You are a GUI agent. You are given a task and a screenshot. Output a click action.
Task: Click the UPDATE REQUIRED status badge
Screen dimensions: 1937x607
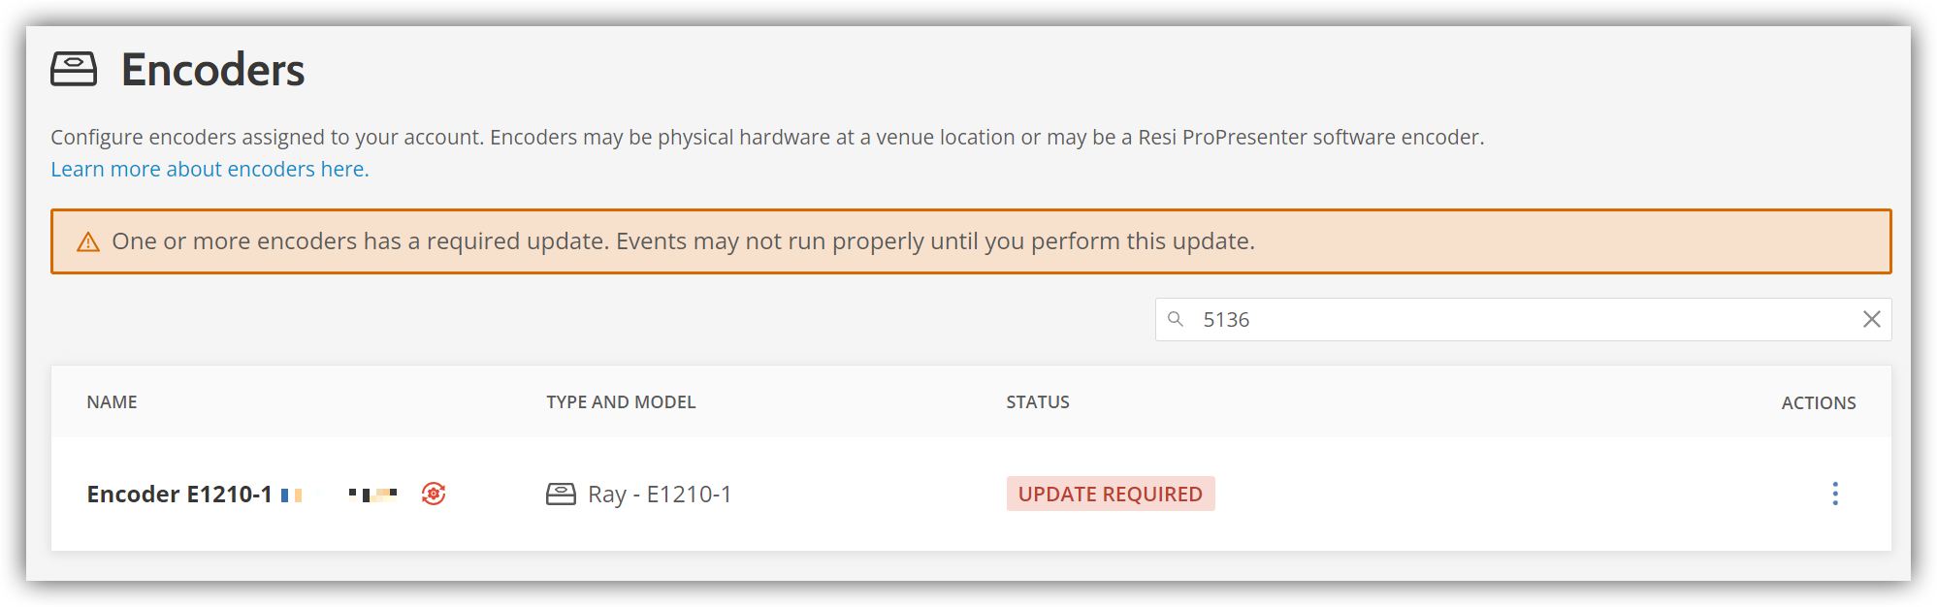(1111, 494)
